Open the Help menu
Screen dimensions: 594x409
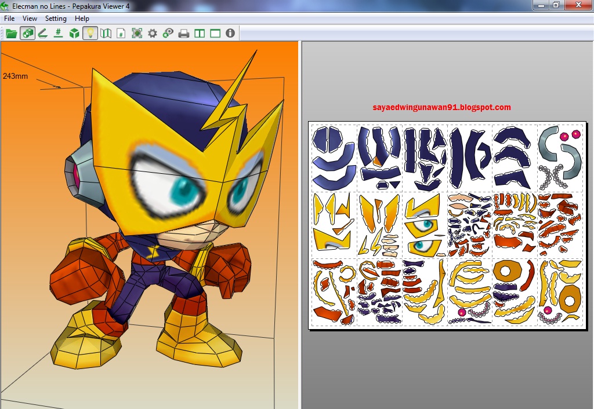(82, 18)
